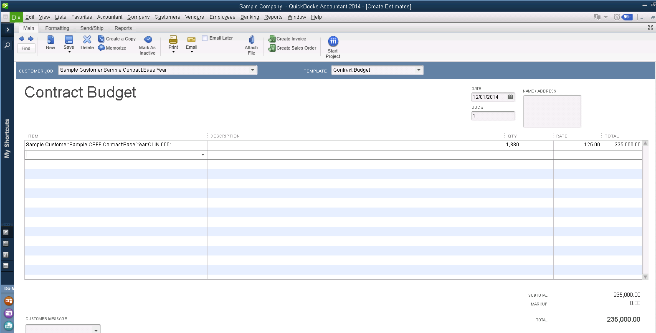Viewport: 656px width, 333px height.
Task: Print the estimate
Action: point(173,40)
